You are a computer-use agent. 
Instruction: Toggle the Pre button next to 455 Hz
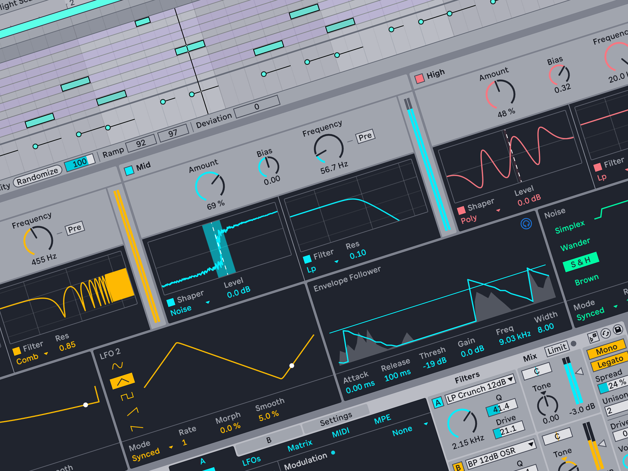(75, 228)
